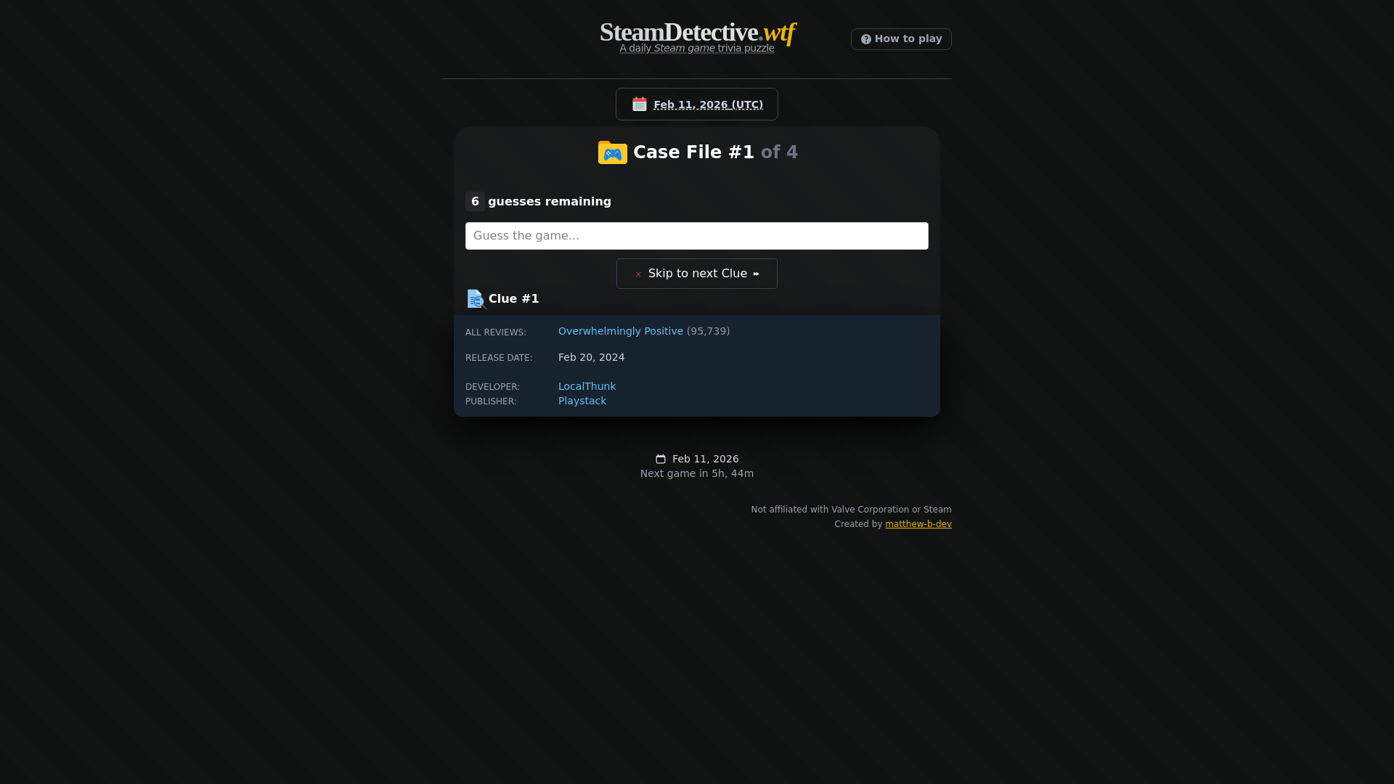Skip to next Clue button
1394x784 pixels.
[697, 274]
